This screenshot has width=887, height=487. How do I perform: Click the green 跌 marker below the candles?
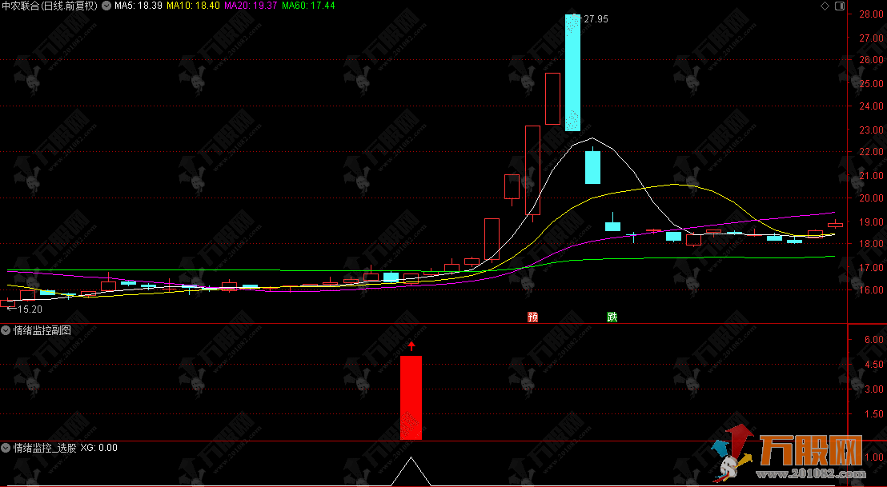coord(612,317)
